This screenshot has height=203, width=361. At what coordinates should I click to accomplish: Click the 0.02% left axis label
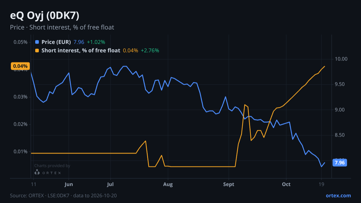pos(20,124)
